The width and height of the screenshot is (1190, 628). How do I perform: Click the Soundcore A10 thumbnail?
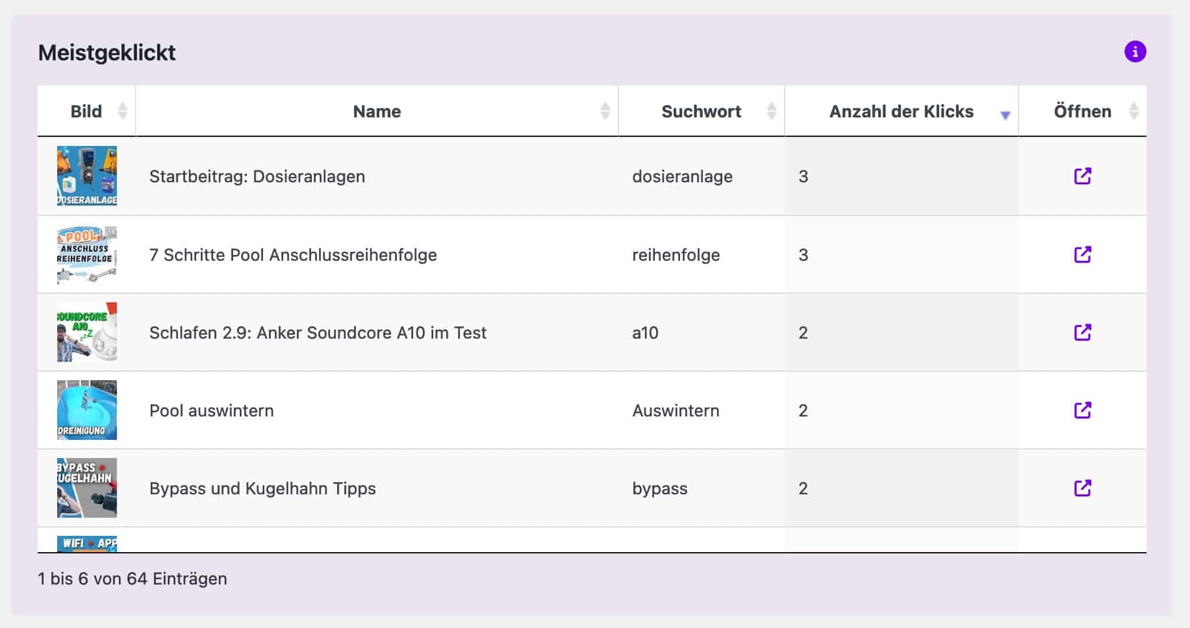click(x=87, y=332)
